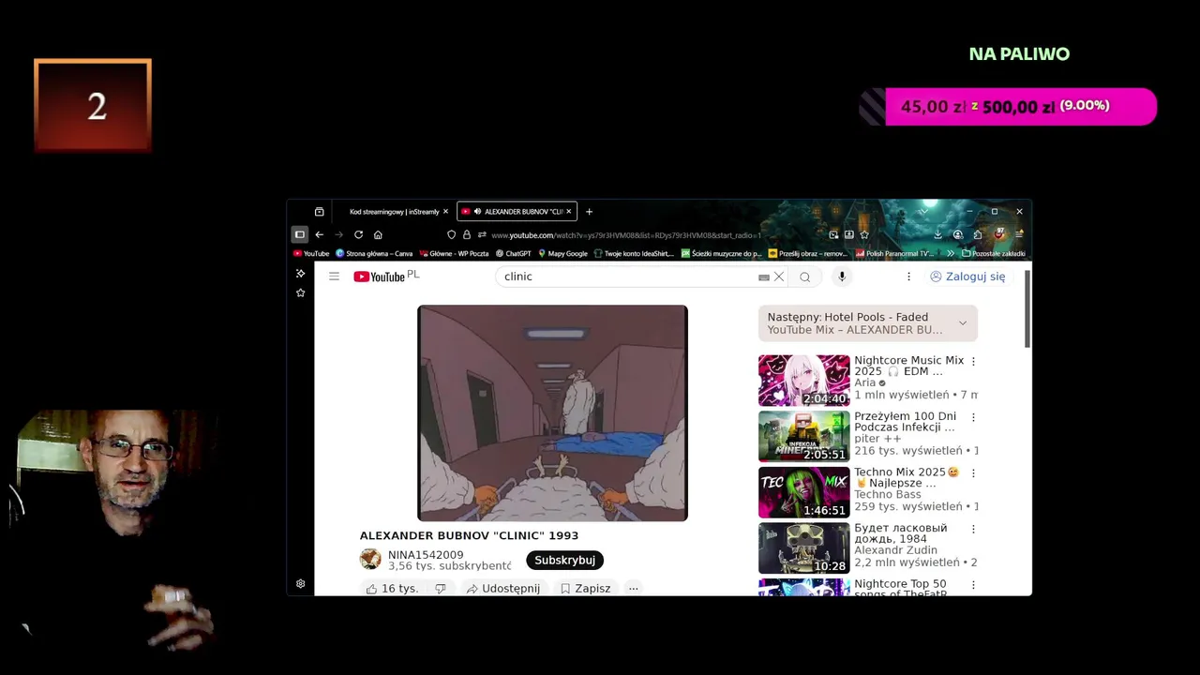Open picture-in-picture icon in address bar

point(833,234)
